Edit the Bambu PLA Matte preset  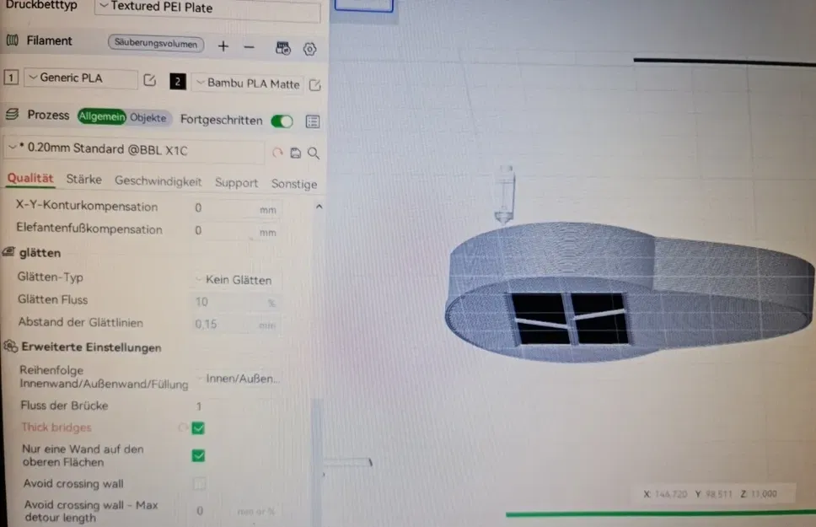pyautogui.click(x=314, y=85)
